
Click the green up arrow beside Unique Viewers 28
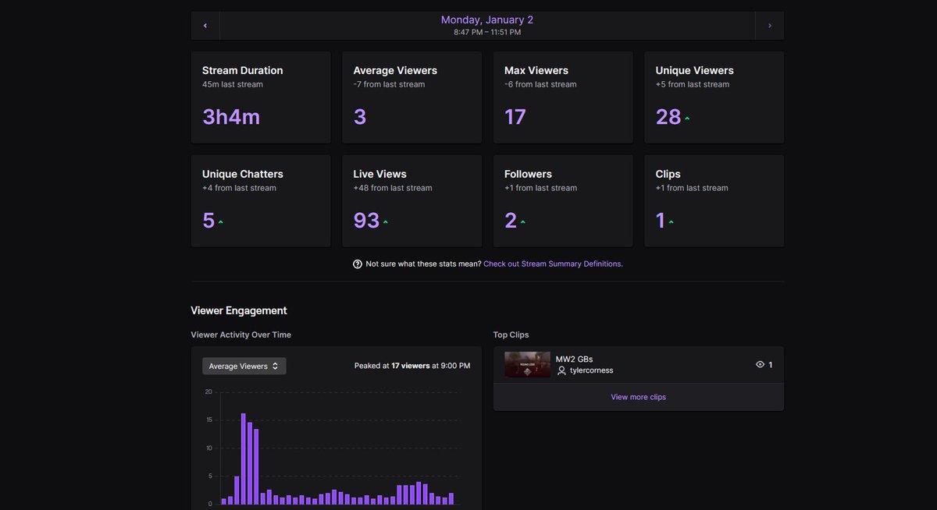point(687,119)
